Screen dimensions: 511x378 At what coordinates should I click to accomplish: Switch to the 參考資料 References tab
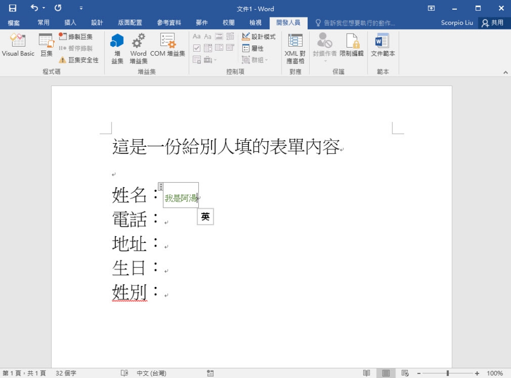(x=169, y=23)
